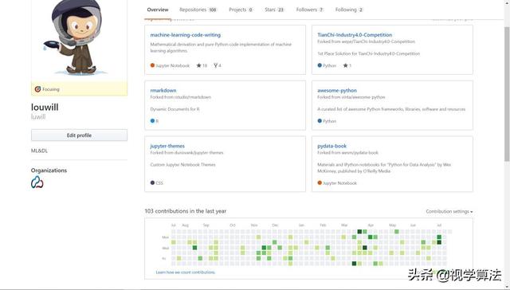Go to the Stars tab

coord(274,10)
